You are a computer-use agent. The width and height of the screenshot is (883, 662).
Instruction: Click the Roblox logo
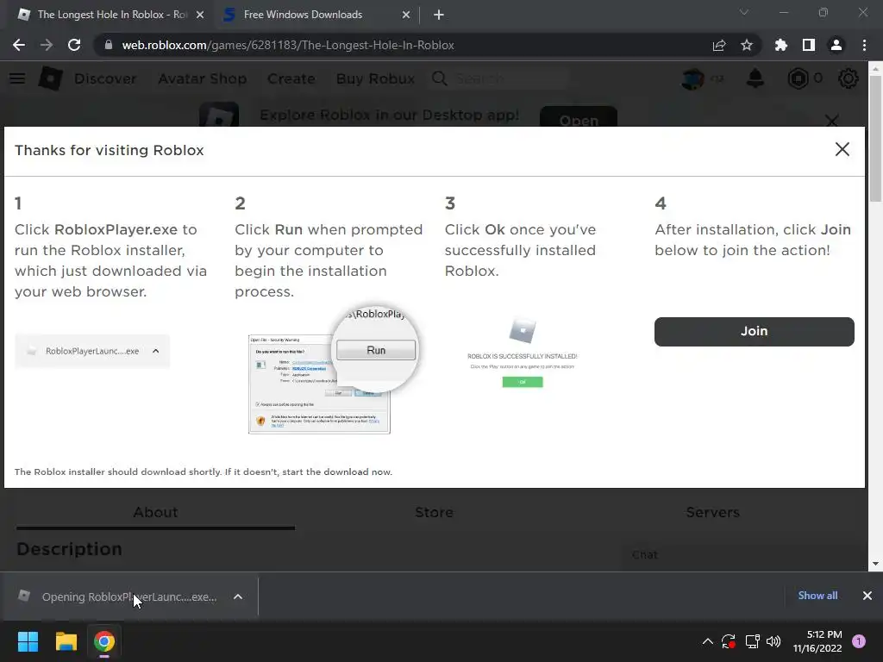point(51,78)
